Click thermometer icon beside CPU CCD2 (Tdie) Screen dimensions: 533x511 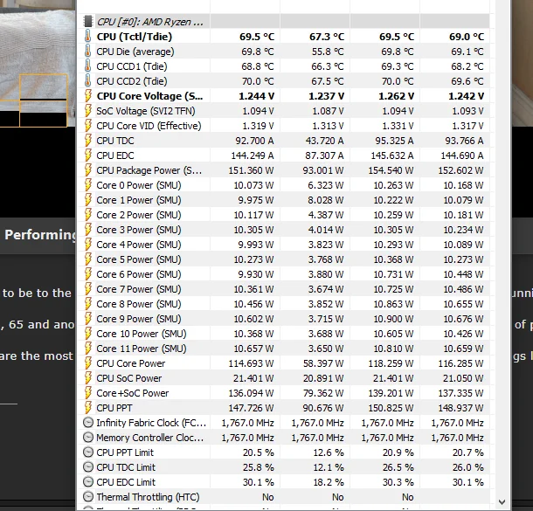click(87, 81)
